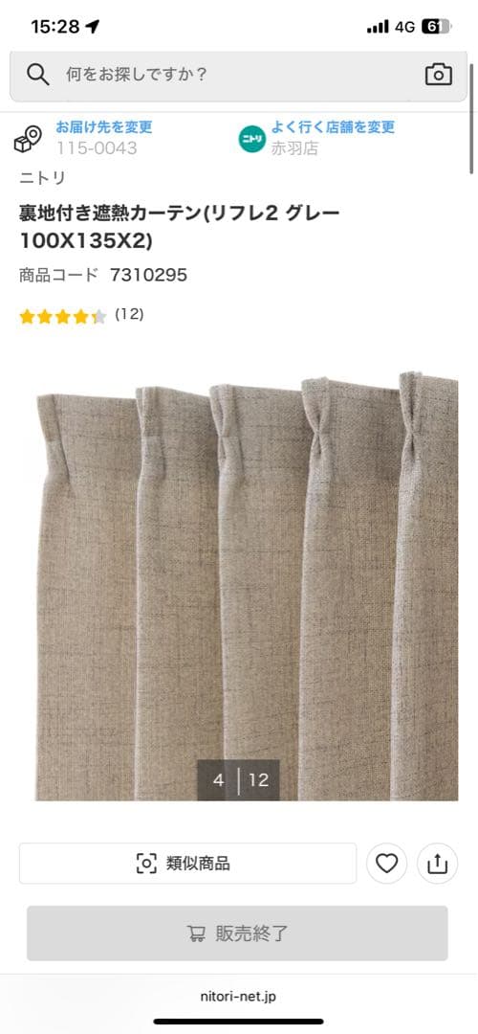Tap the 類似商品 similar products button
The width and height of the screenshot is (478, 1034).
coord(187,864)
